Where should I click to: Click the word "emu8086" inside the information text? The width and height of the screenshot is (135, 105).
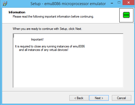(x=79, y=46)
